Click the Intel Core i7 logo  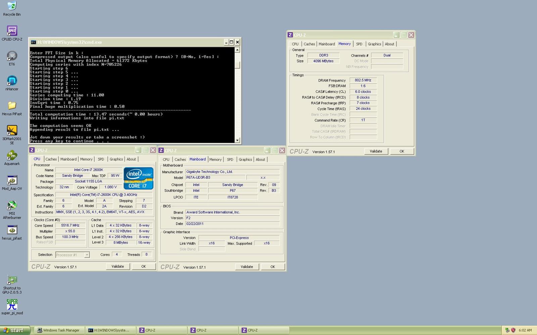pos(138,178)
